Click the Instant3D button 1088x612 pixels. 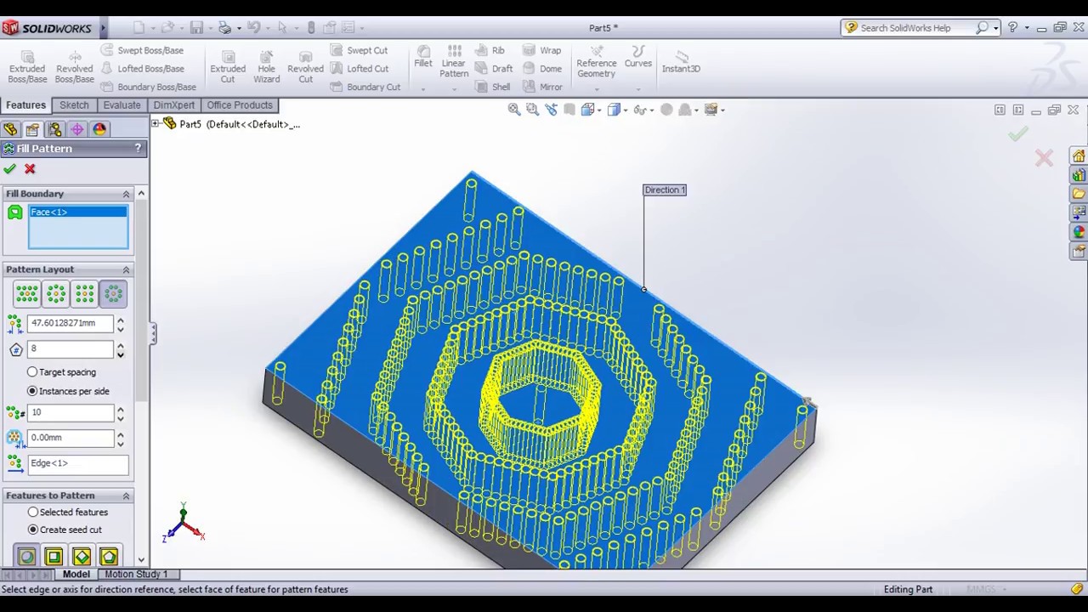[681, 61]
